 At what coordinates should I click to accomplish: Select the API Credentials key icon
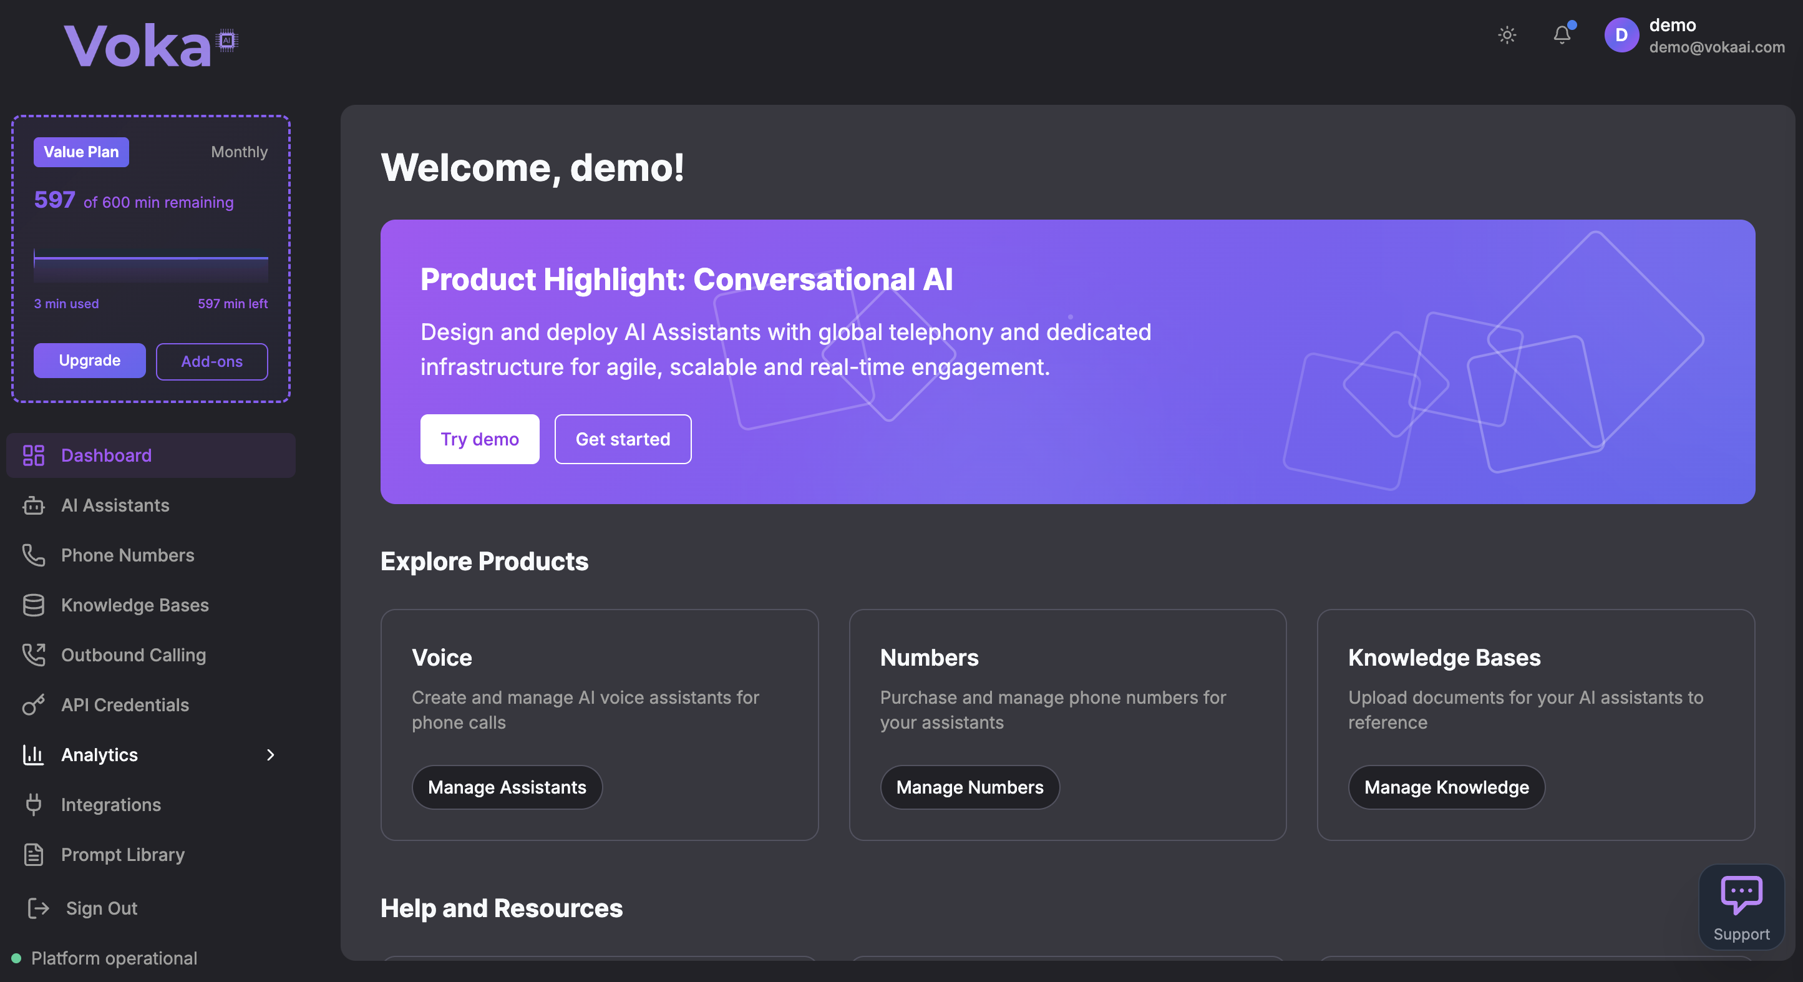pyautogui.click(x=34, y=705)
